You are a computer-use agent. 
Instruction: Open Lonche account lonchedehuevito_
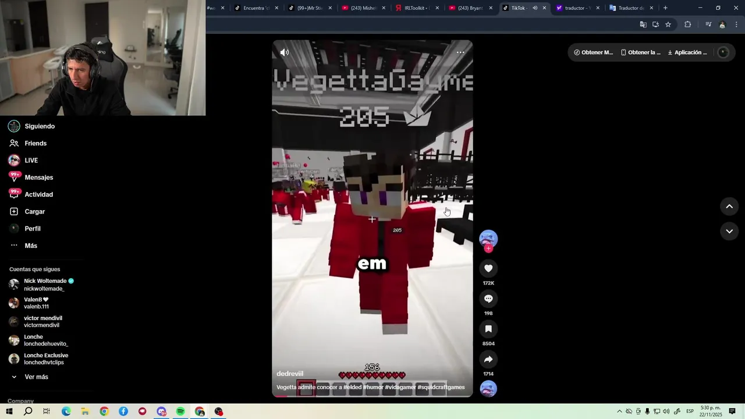pyautogui.click(x=45, y=340)
